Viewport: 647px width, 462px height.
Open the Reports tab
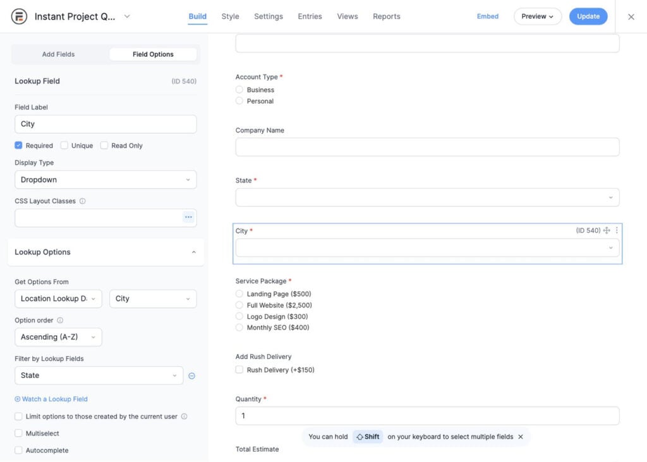point(387,16)
